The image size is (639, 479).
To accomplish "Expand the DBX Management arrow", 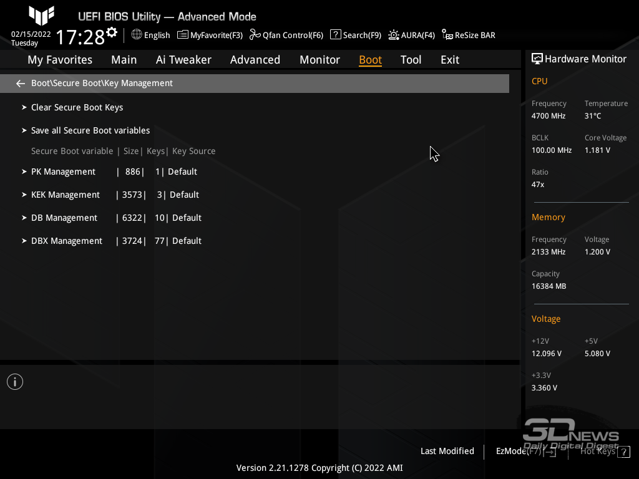I will coord(24,241).
